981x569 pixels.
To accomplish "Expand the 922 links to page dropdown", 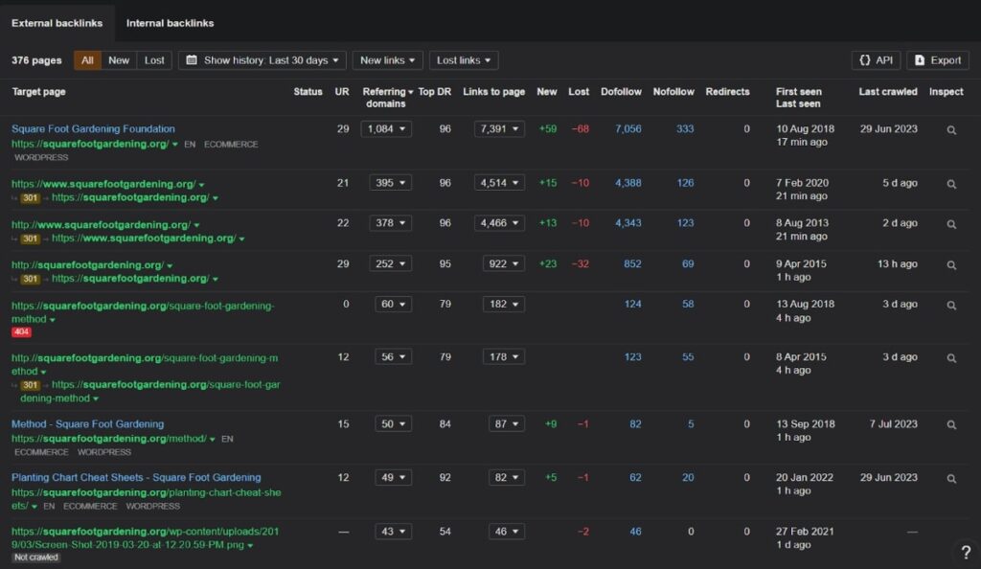I will pos(504,263).
